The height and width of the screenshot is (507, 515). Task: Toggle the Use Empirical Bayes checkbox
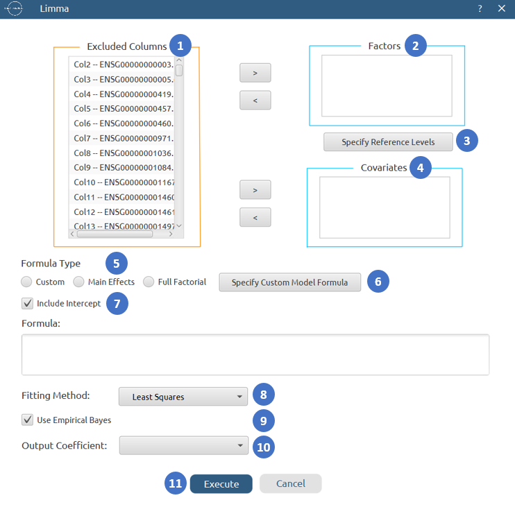pyautogui.click(x=27, y=420)
